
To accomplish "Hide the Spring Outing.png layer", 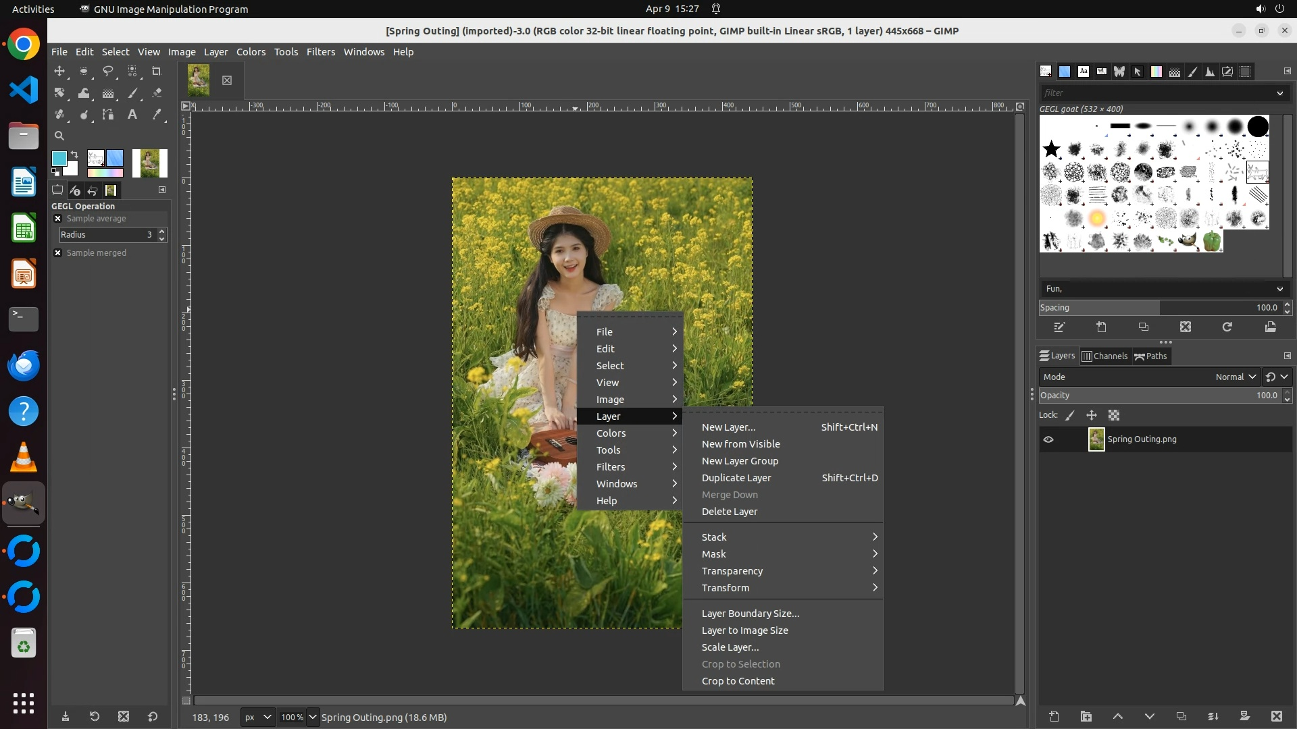I will coord(1048,439).
